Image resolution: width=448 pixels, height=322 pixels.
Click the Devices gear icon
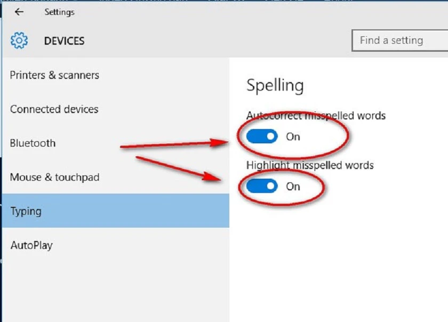point(19,41)
